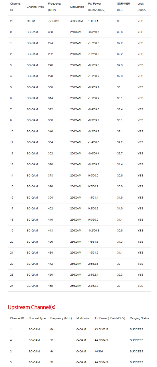Click the OFDM channel 25 type cell
This screenshot has width=157, height=367.
pyautogui.click(x=31, y=21)
